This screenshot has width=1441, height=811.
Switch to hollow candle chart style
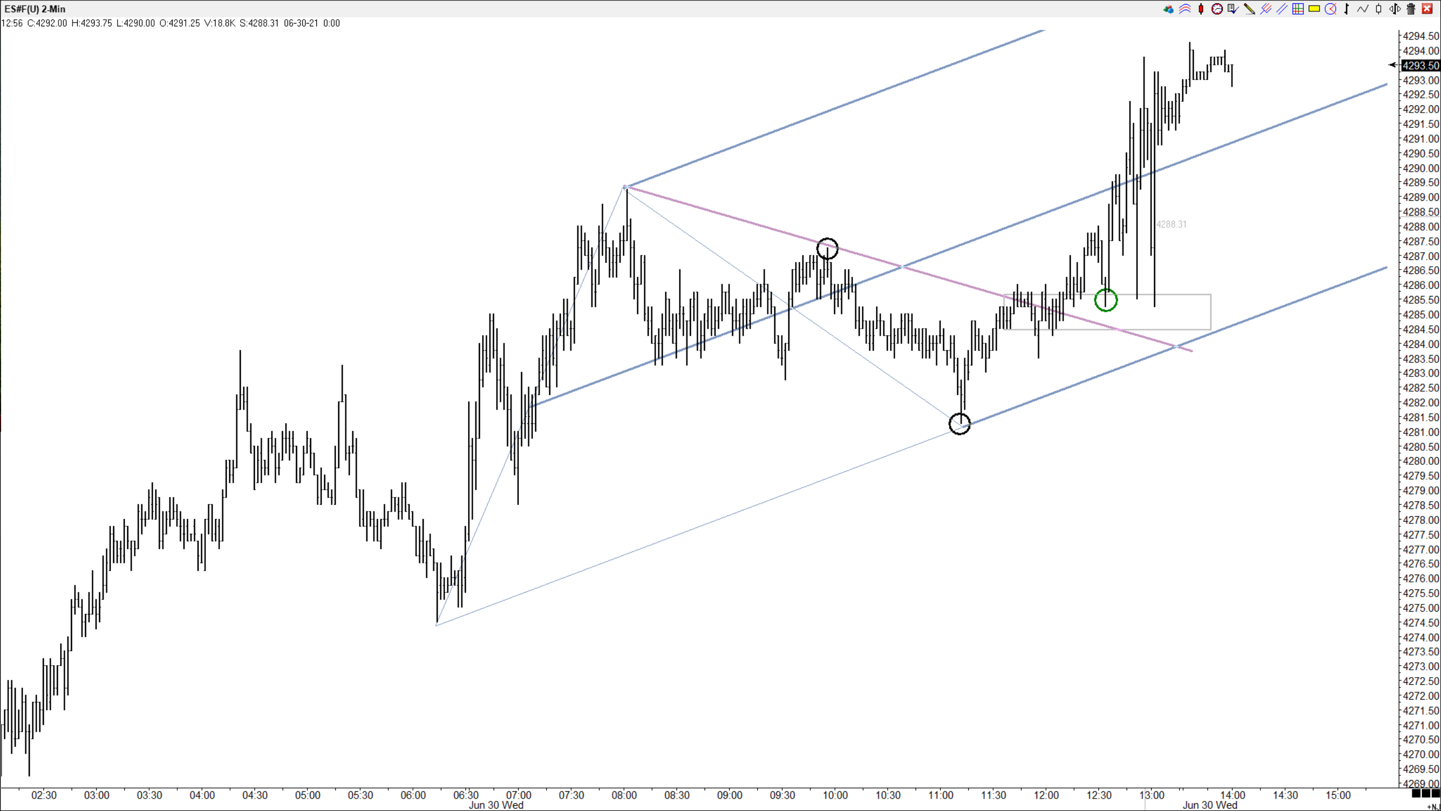point(1379,9)
